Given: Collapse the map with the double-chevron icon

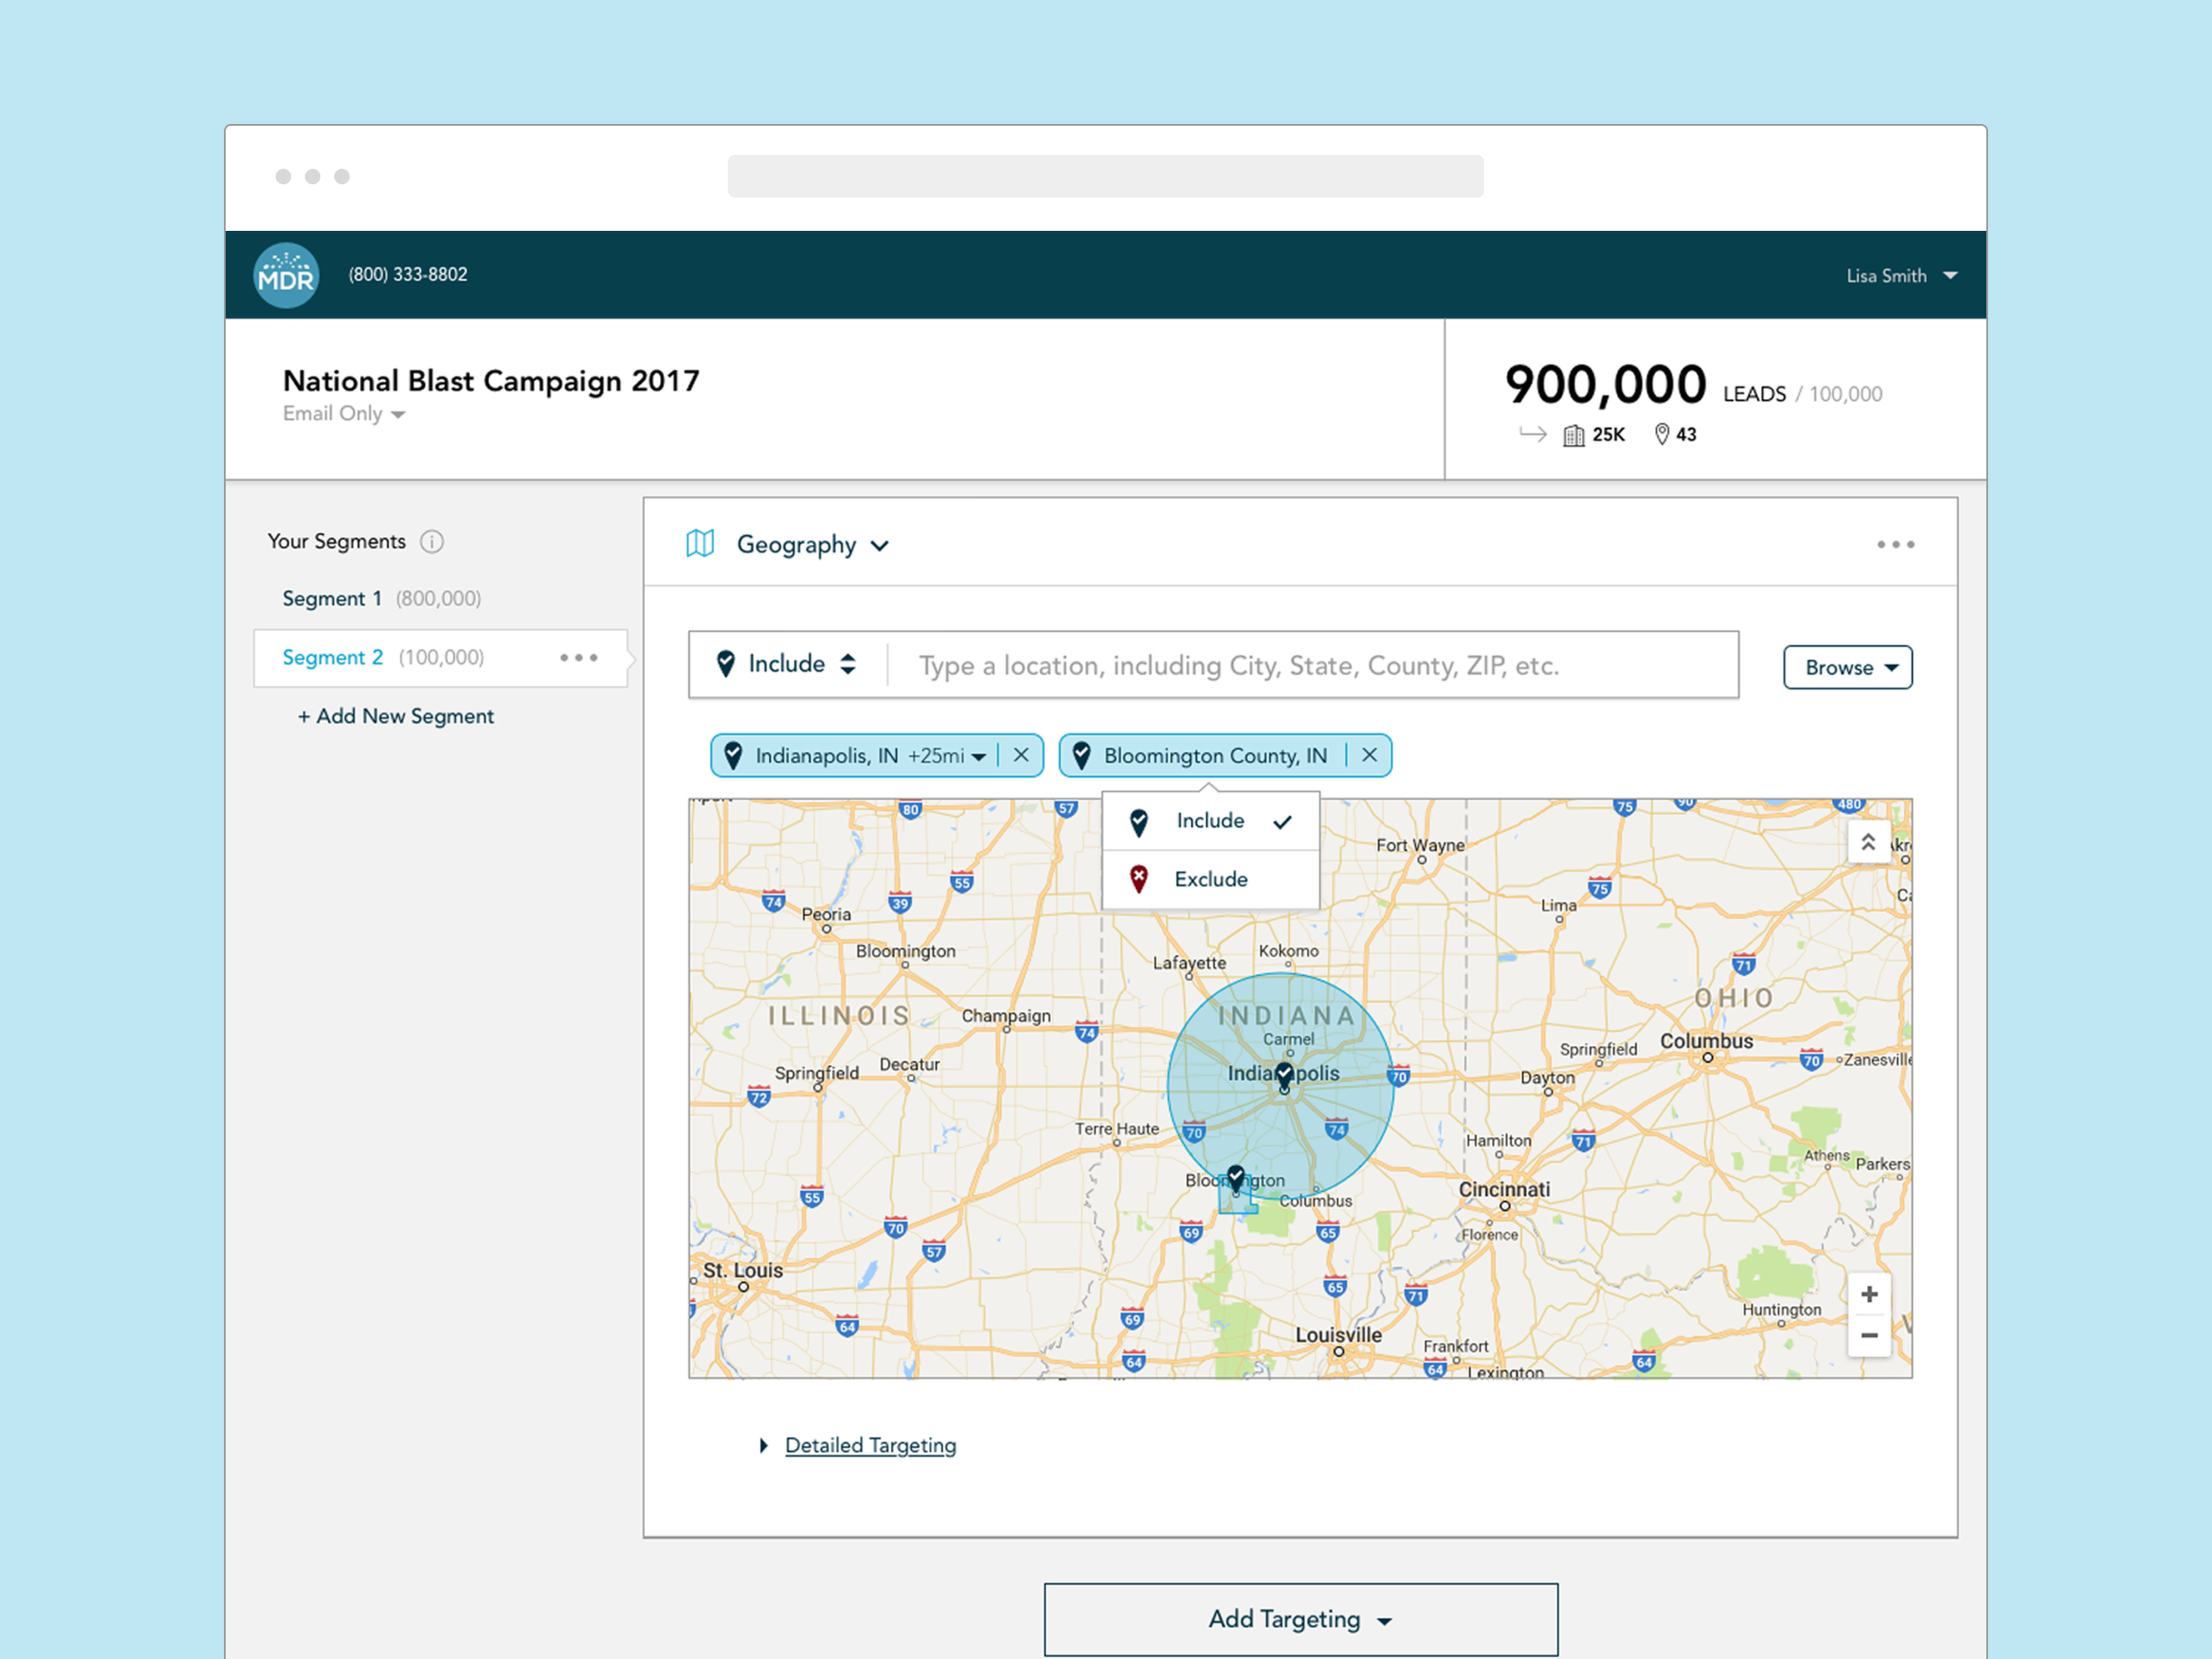Looking at the screenshot, I should tap(1867, 842).
